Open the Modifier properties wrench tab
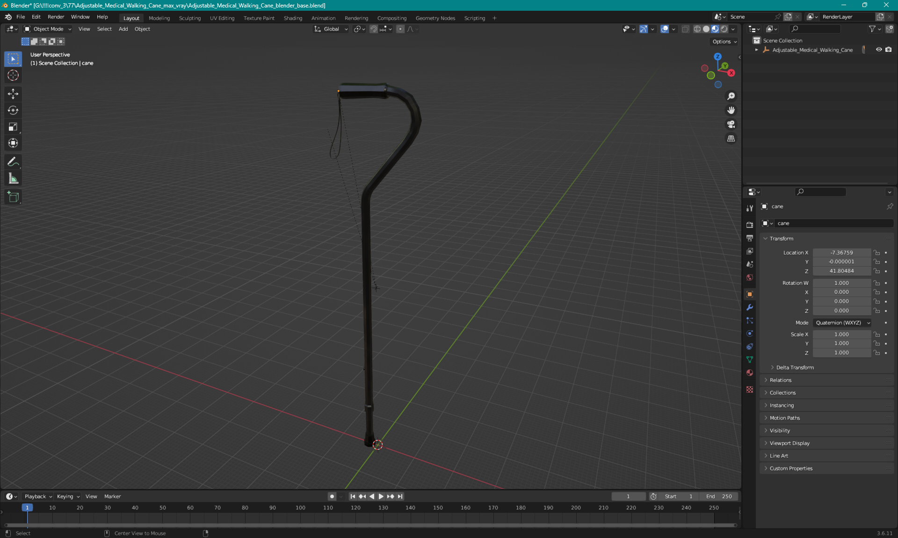Viewport: 898px width, 538px height. [750, 307]
